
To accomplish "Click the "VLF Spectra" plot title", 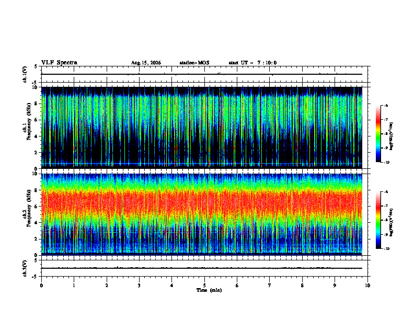I will (59, 63).
